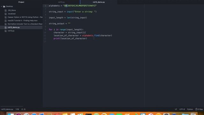Click line number 1 in the gutter

click(x=45, y=6)
